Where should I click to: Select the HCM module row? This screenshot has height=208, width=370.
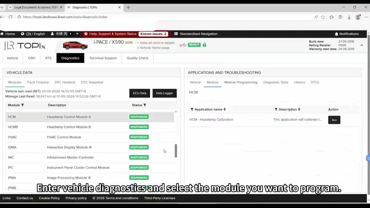pyautogui.click(x=90, y=117)
